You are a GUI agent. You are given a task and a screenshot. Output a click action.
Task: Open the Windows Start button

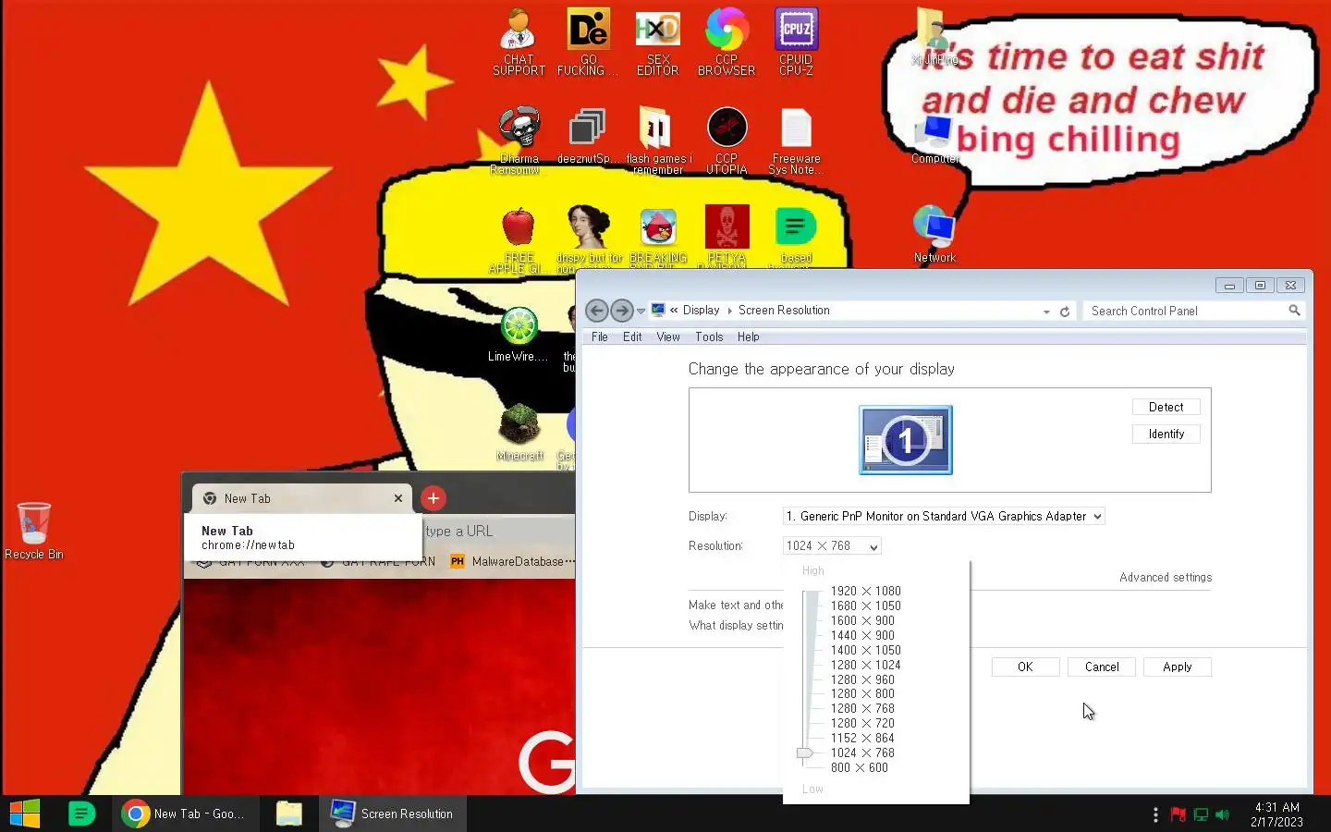[25, 814]
